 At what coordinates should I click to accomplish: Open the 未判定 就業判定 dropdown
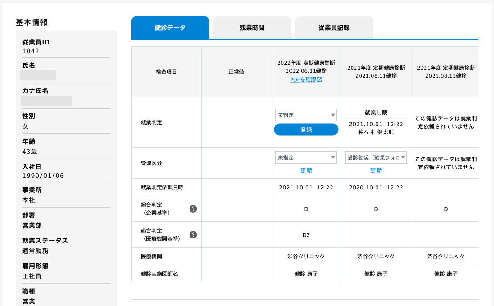click(x=306, y=115)
